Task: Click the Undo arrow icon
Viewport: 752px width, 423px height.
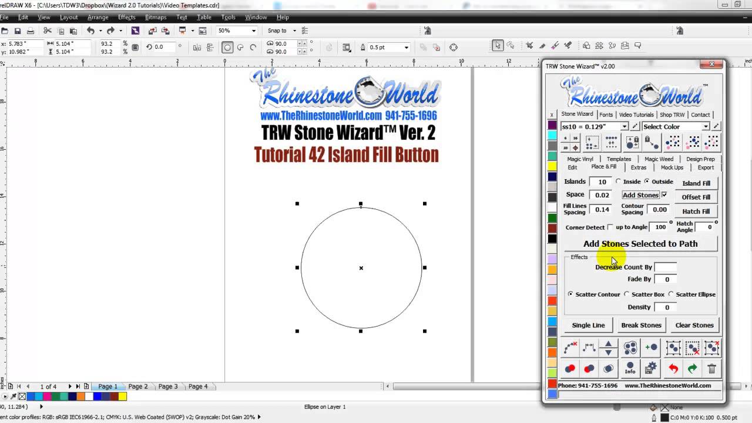Action: pos(90,31)
